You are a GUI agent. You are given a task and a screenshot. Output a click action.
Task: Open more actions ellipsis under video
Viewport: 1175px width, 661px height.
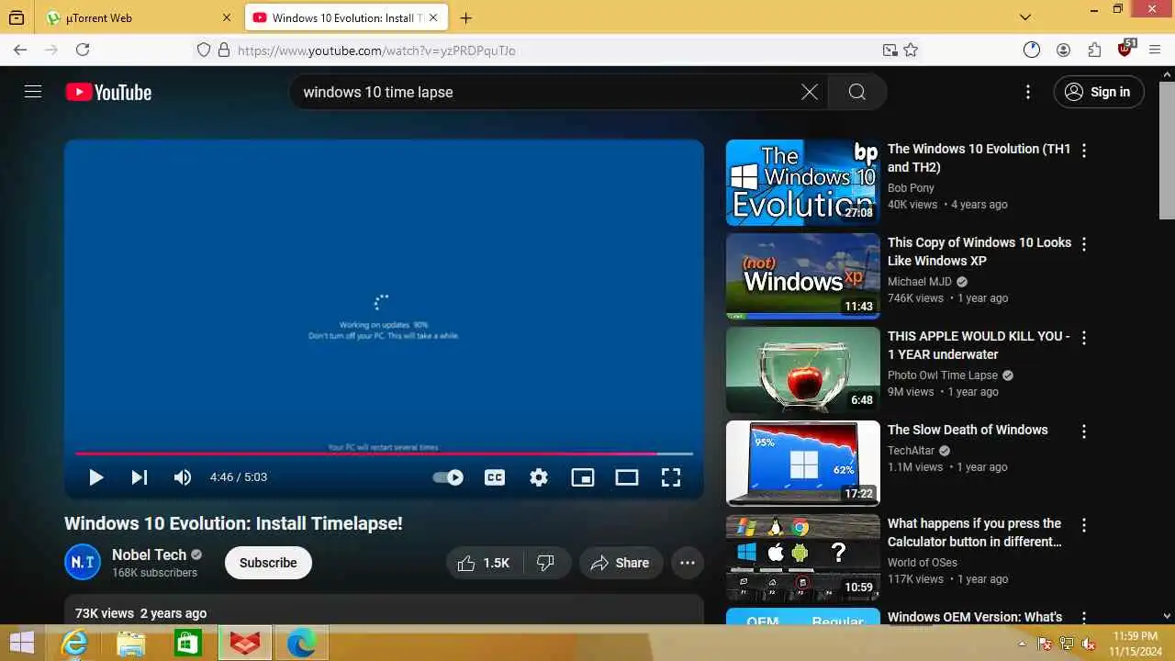point(688,563)
